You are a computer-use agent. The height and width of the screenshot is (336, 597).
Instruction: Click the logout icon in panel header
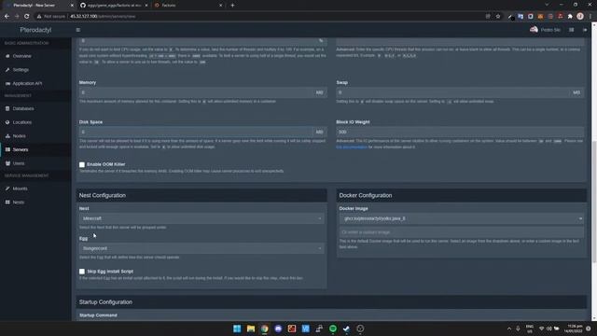(x=585, y=30)
